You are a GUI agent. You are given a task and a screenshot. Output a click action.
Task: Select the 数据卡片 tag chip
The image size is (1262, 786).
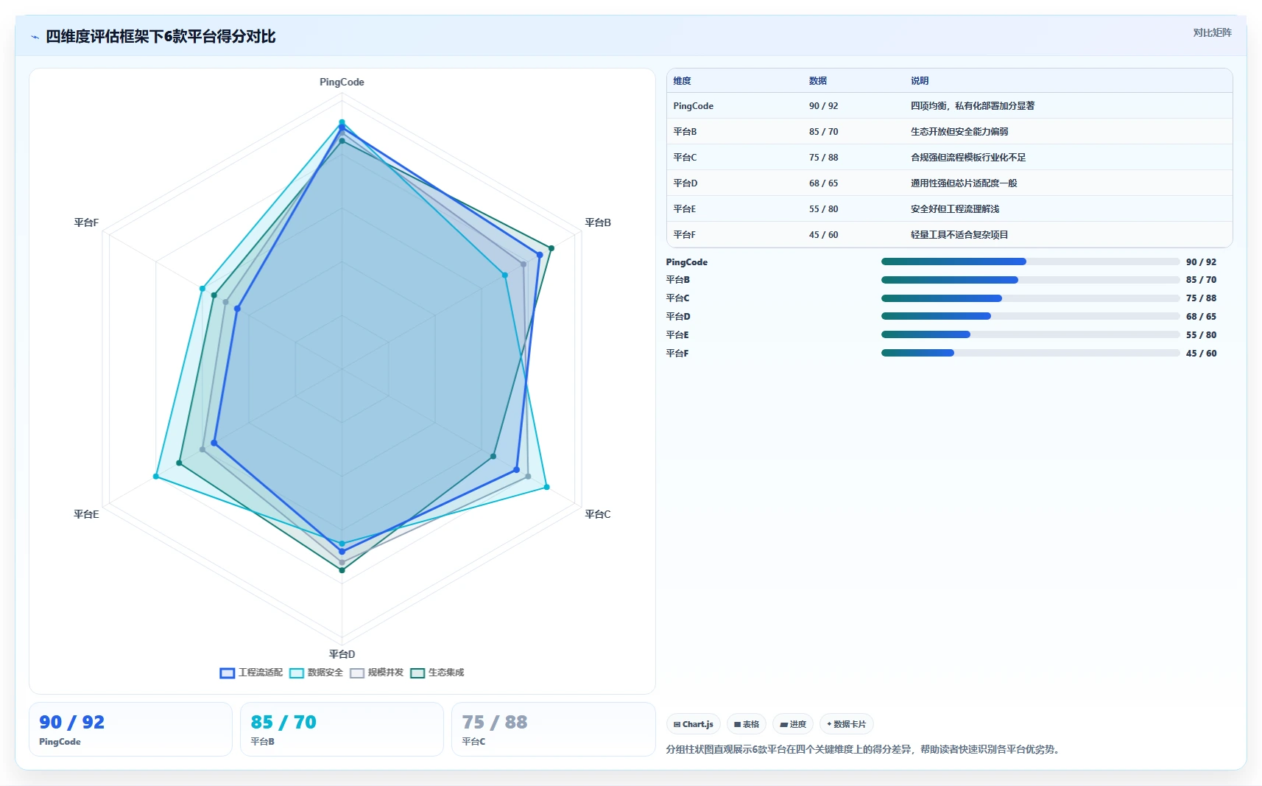coord(847,724)
